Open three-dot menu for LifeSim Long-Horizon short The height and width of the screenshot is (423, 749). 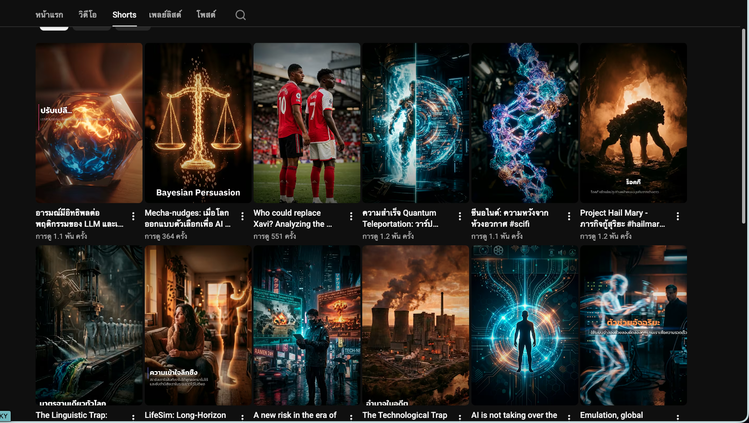242,417
